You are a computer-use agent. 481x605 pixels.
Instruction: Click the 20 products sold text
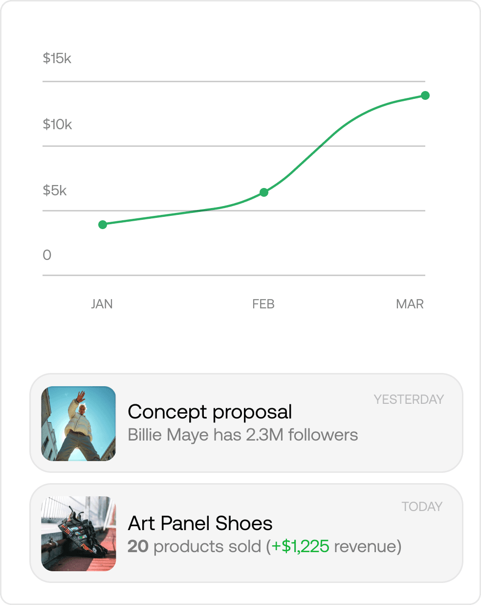194,546
